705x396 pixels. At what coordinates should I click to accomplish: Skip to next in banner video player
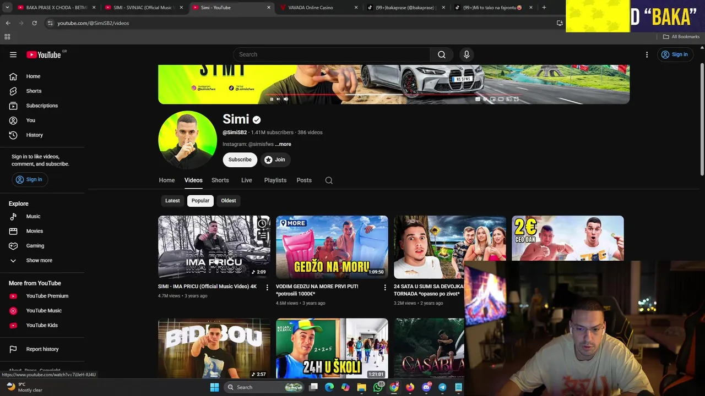pos(278,99)
